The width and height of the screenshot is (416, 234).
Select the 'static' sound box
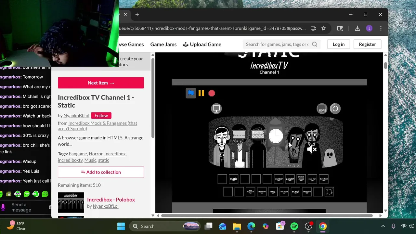coord(234,179)
